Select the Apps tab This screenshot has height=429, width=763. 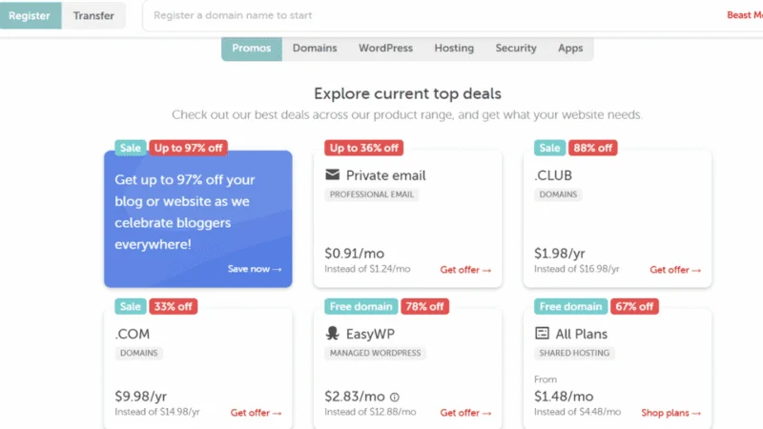570,49
